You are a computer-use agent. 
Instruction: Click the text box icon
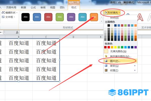[3, 17]
